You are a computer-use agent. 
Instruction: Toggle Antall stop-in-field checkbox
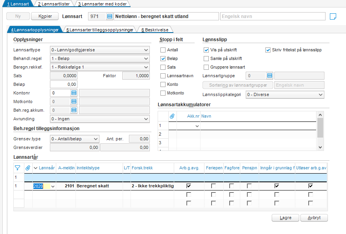point(163,50)
